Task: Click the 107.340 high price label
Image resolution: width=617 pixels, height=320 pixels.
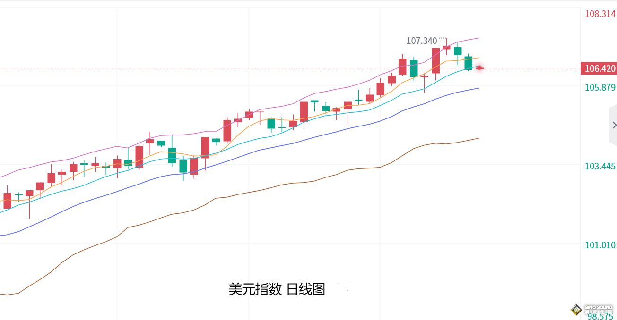Action: pos(422,41)
